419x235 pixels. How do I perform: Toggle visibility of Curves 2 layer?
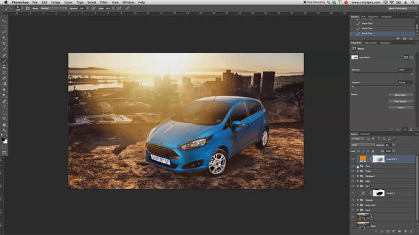tap(353, 193)
